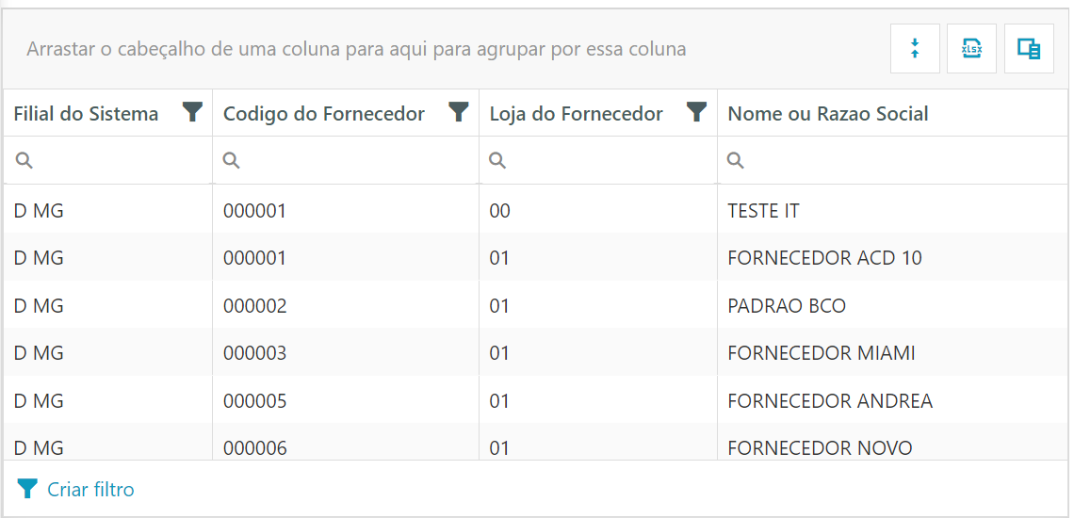Image resolution: width=1074 pixels, height=518 pixels.
Task: Sort by Filial do Sistema column header
Action: tap(86, 114)
